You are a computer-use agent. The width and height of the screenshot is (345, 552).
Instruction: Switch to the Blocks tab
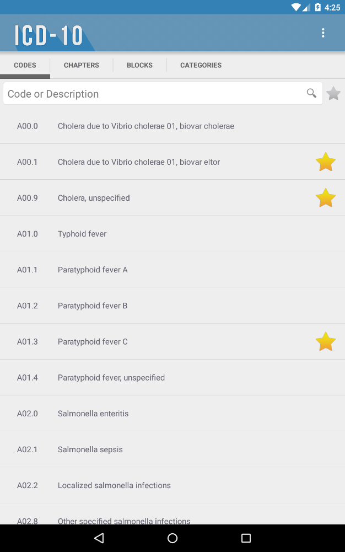coord(139,65)
